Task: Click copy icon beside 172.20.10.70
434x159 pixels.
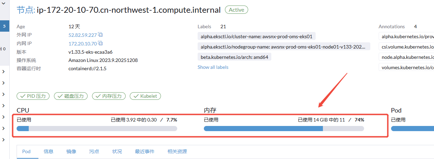Action: click(100, 43)
